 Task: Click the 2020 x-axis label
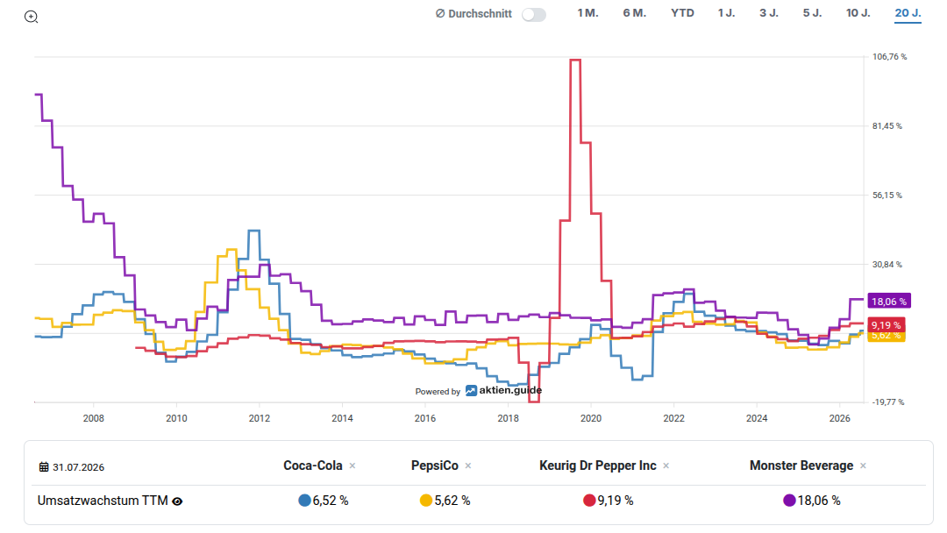pos(591,418)
